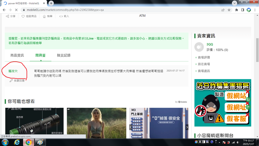
Task: Open the flashlight product ad thumbnail
Action: [34, 123]
